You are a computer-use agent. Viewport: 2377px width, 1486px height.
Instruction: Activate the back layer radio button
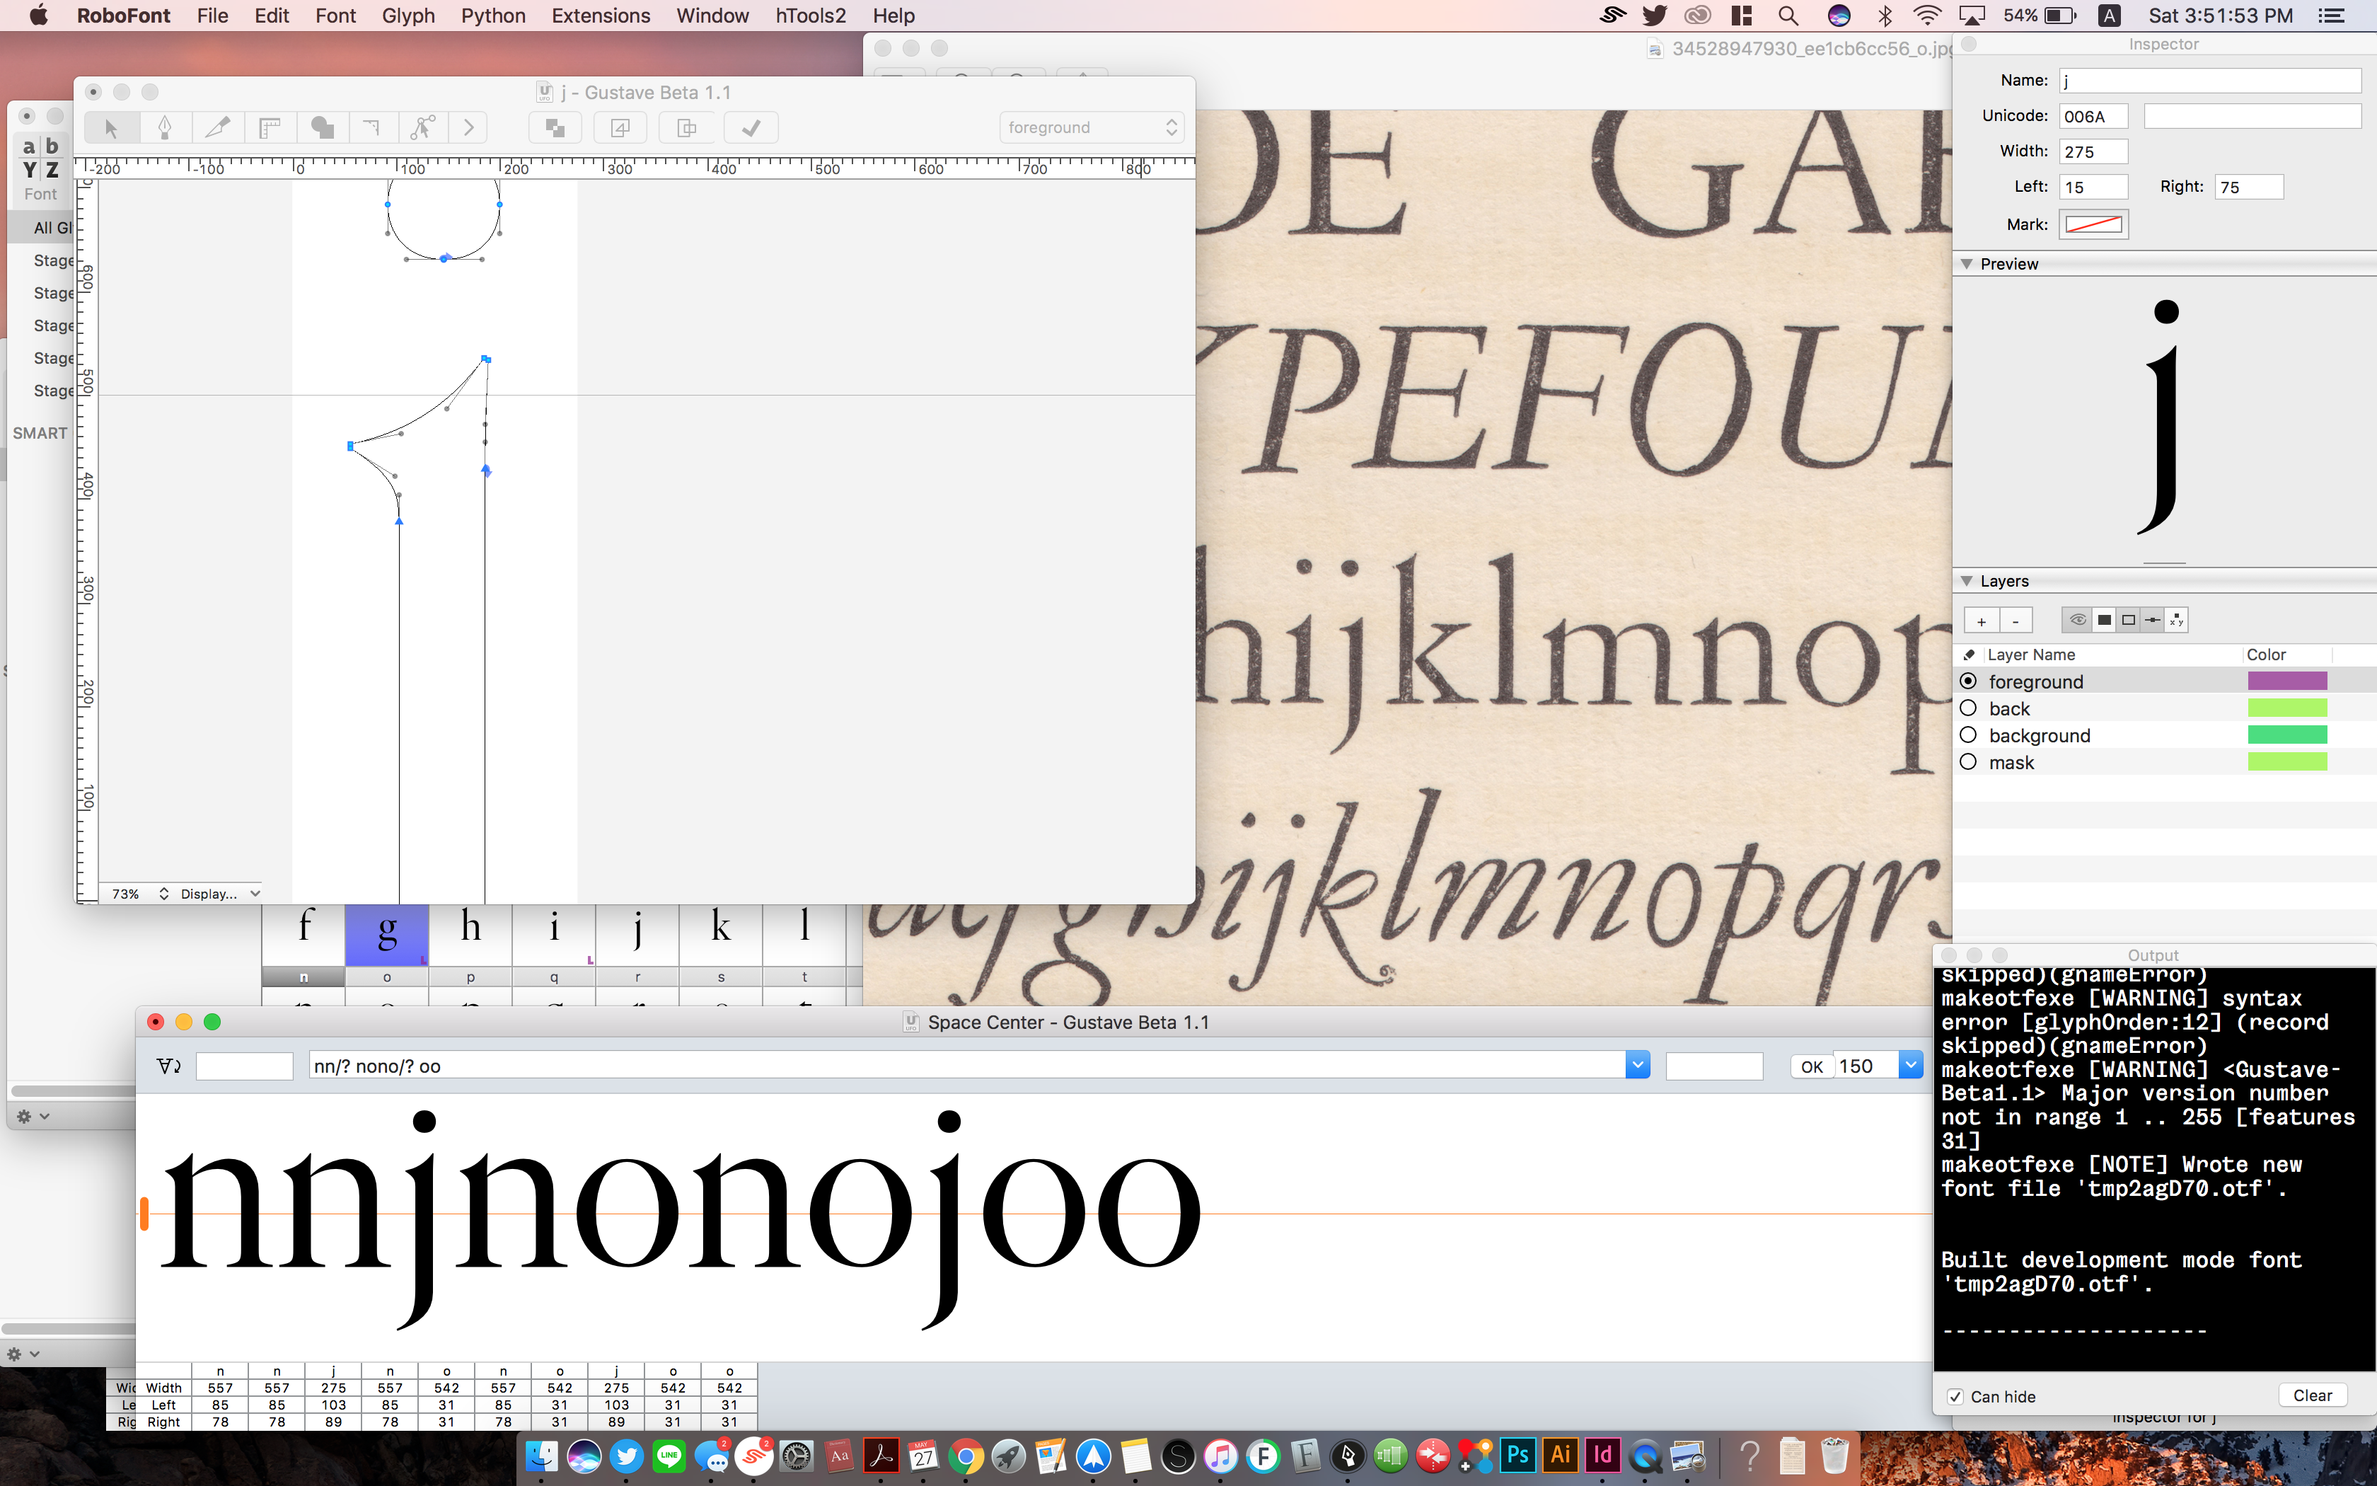[1968, 708]
